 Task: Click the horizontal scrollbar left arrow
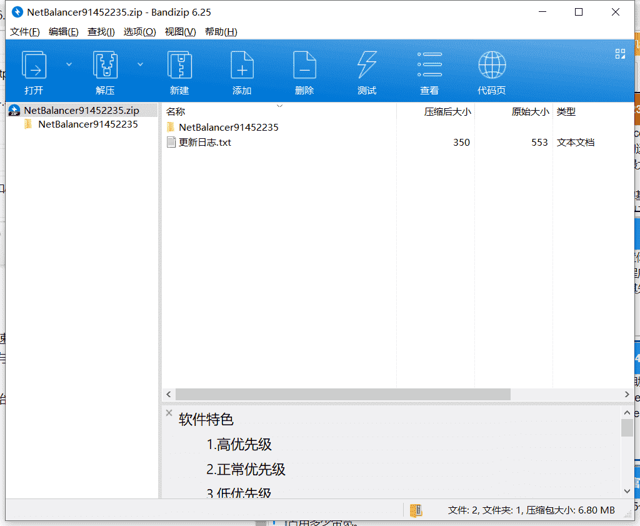169,395
